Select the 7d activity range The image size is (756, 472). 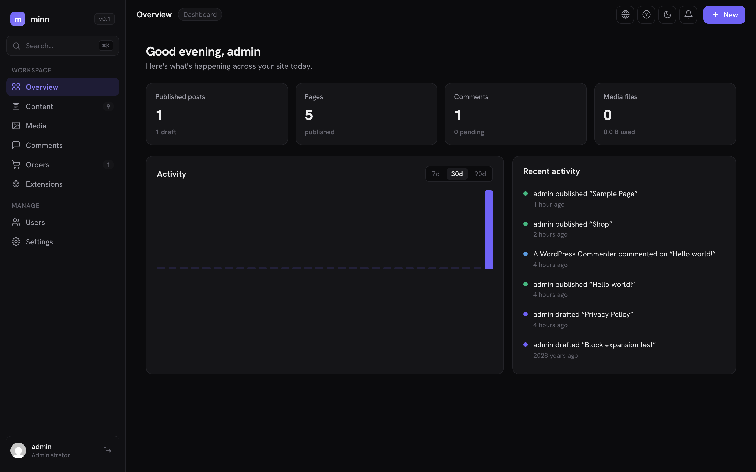click(x=435, y=174)
